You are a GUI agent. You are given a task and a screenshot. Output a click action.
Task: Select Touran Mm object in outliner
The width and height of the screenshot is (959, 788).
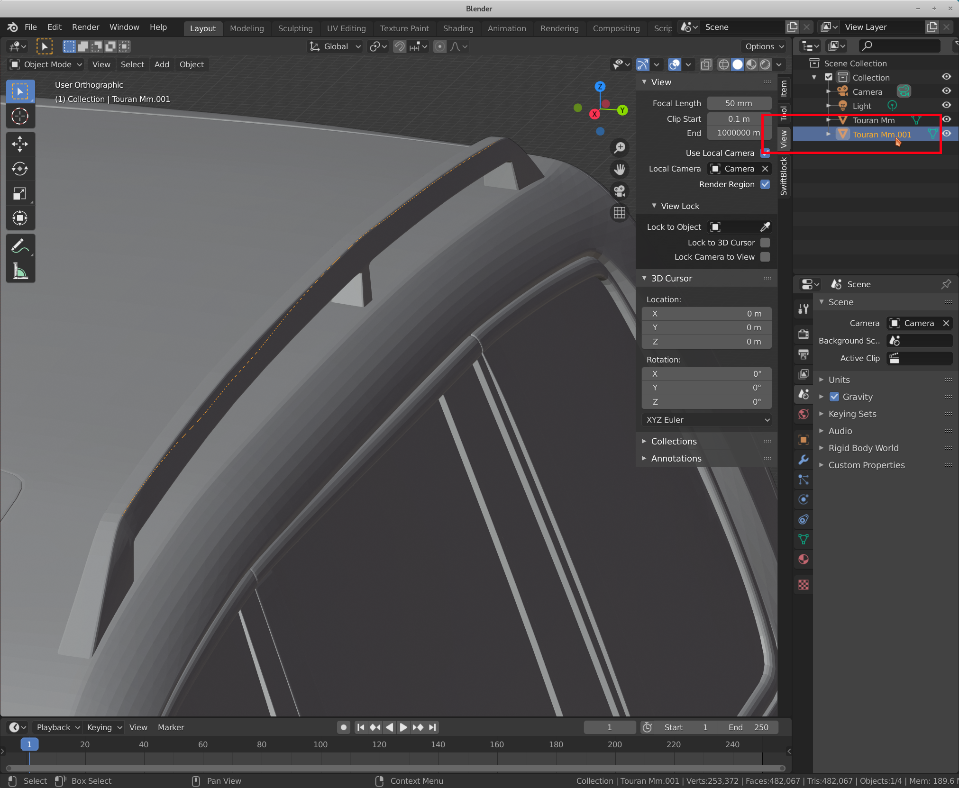[873, 120]
